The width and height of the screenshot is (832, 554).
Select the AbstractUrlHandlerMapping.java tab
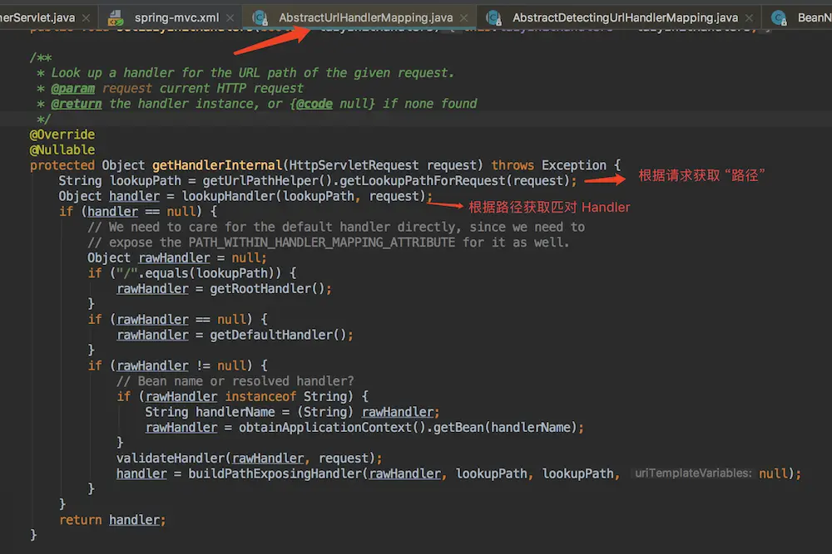pos(365,17)
